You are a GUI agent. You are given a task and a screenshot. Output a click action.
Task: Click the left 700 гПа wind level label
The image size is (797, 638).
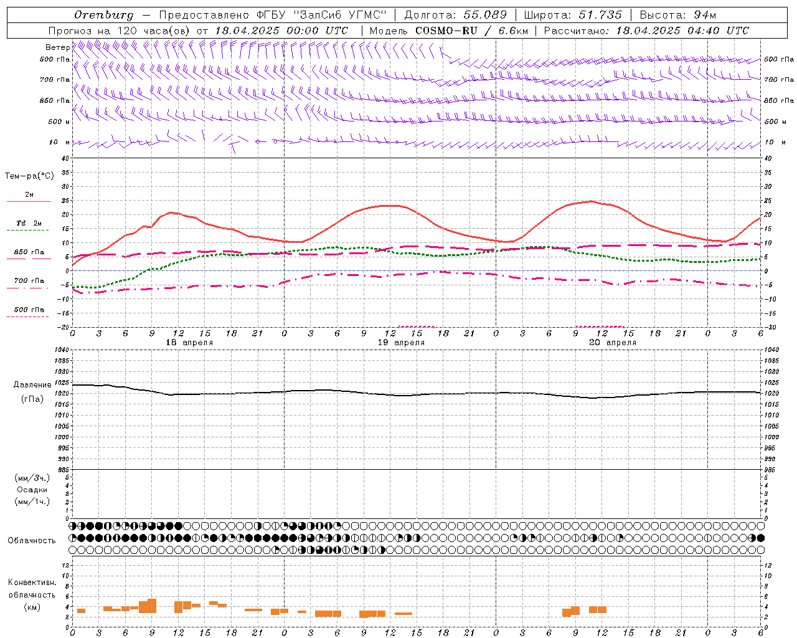click(55, 80)
